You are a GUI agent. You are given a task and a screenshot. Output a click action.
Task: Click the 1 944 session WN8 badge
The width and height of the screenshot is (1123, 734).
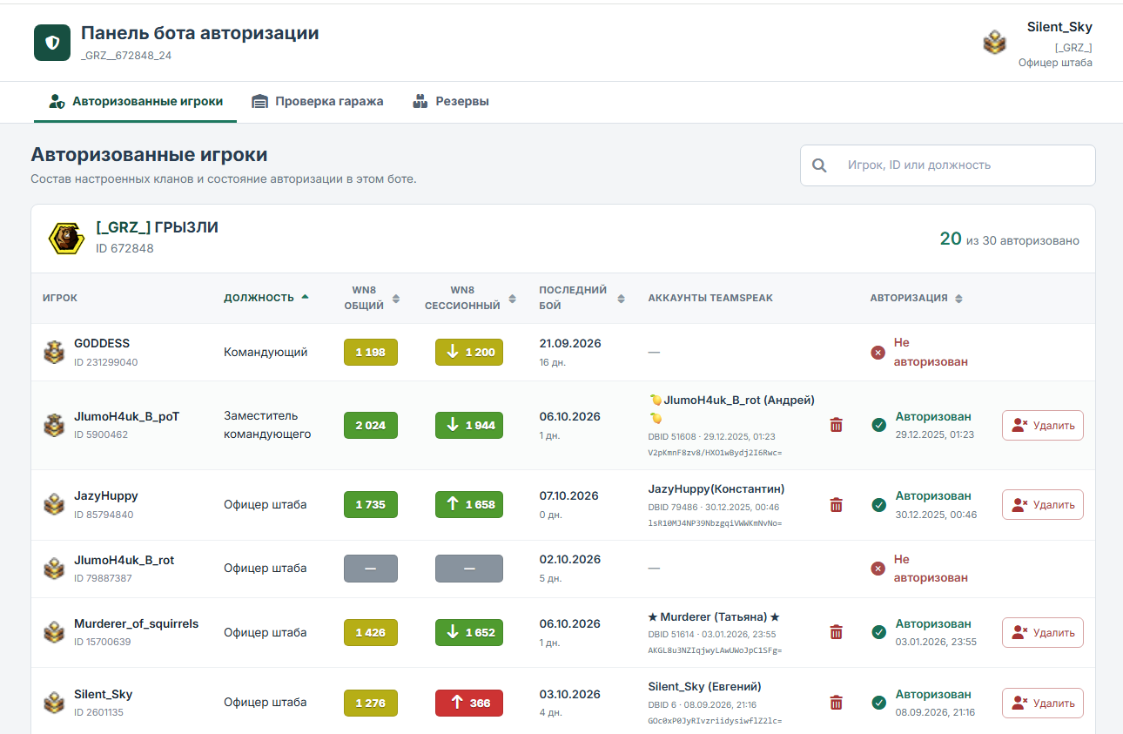pos(469,426)
